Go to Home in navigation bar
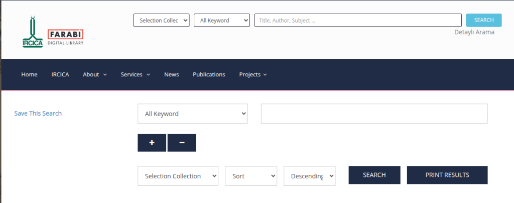Screen dimensions: 514x203 tap(29, 74)
